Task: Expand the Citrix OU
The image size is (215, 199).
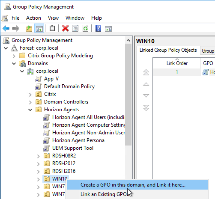Action: 30,95
